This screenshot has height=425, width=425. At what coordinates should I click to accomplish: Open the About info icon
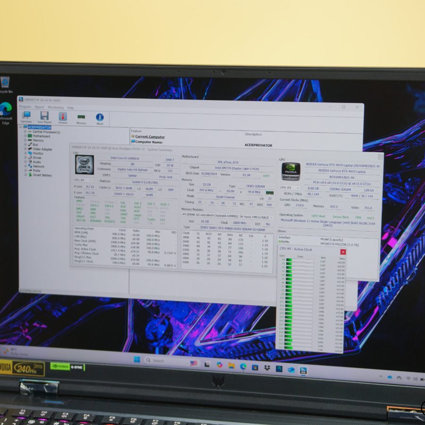click(x=100, y=119)
